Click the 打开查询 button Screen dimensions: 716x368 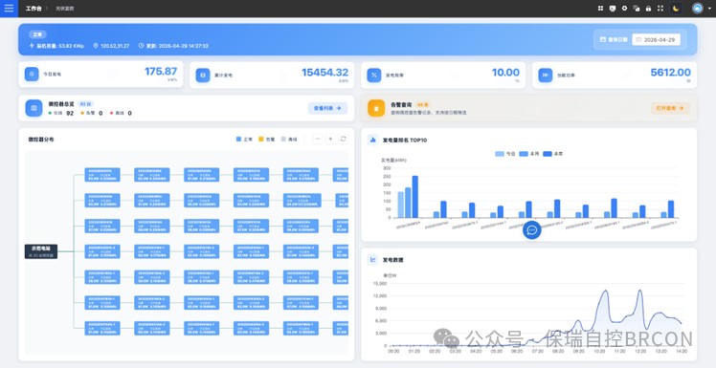click(670, 108)
